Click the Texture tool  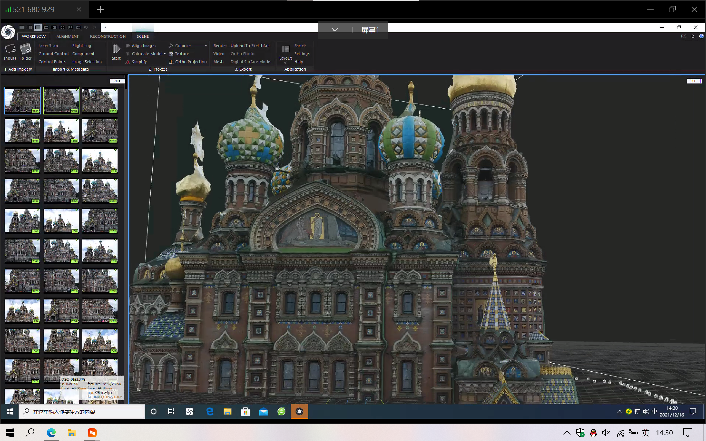(179, 54)
